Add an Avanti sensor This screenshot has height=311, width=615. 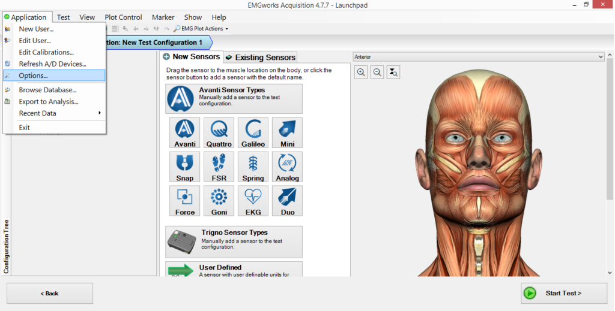click(x=185, y=132)
